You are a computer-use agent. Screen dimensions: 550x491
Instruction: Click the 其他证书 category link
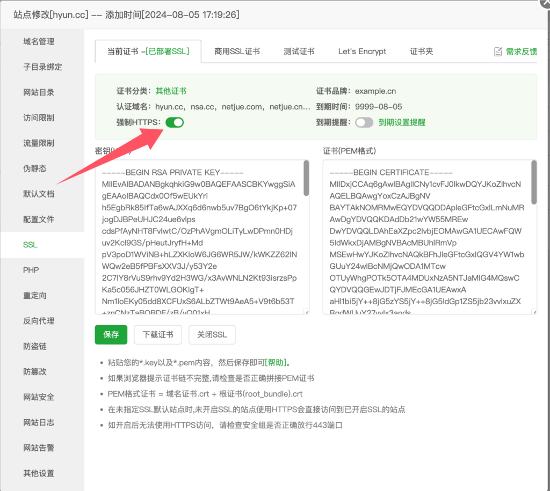[171, 91]
